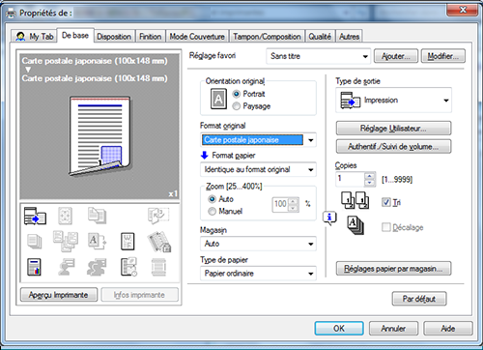Click the greyed multiple users account icon

point(97,267)
